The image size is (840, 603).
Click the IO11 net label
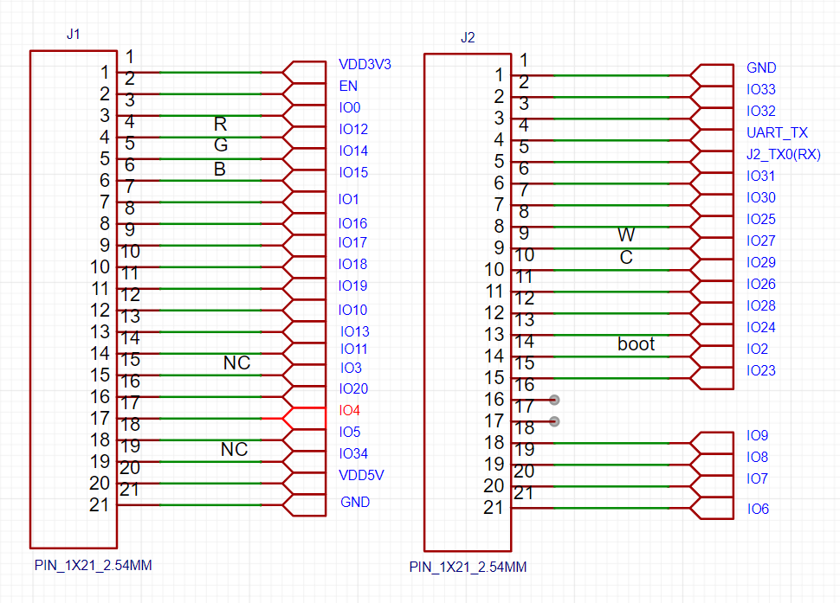[353, 349]
